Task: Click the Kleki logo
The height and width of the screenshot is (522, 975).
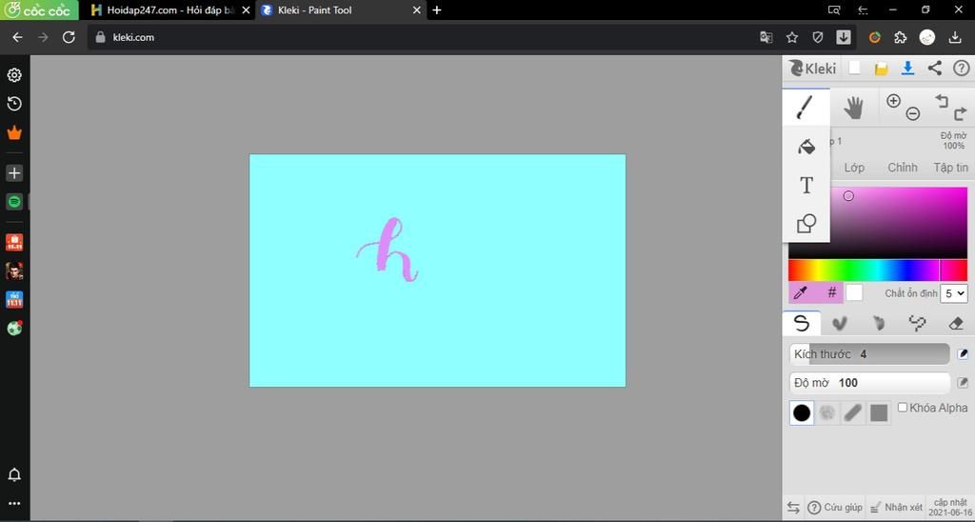Action: pos(813,69)
